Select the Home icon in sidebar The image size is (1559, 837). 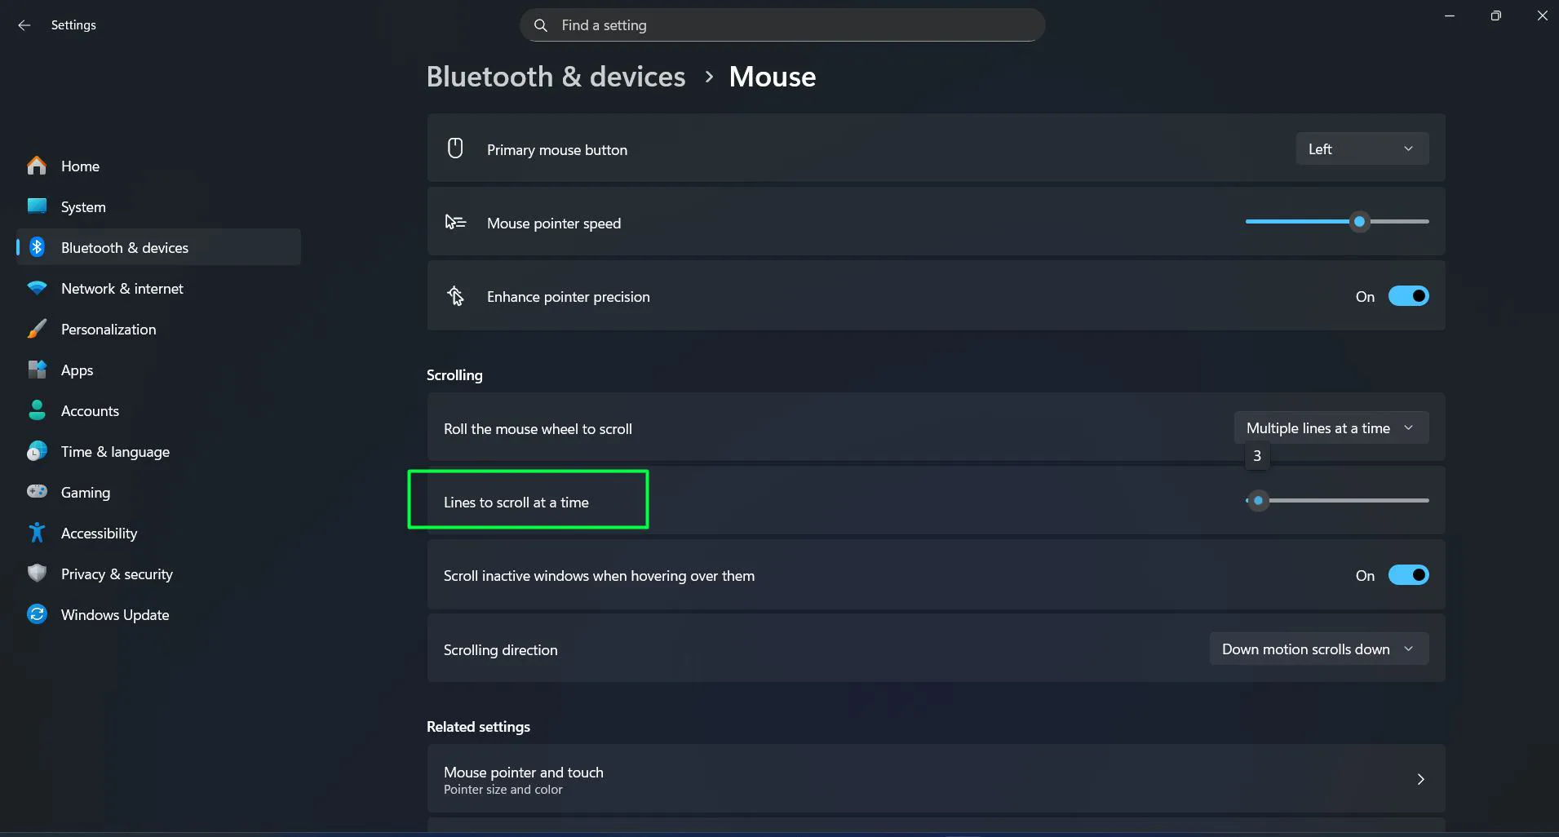pos(38,166)
